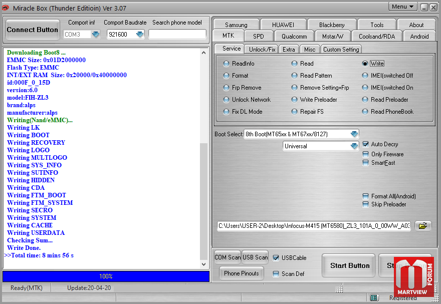The width and height of the screenshot is (441, 304).
Task: Select the Frp Remove radio option
Action: pos(227,88)
